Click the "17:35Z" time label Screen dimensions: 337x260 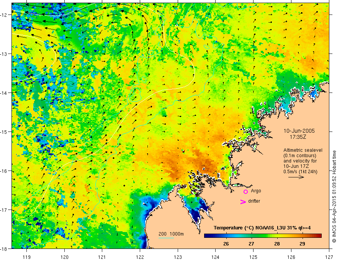tap(298, 137)
